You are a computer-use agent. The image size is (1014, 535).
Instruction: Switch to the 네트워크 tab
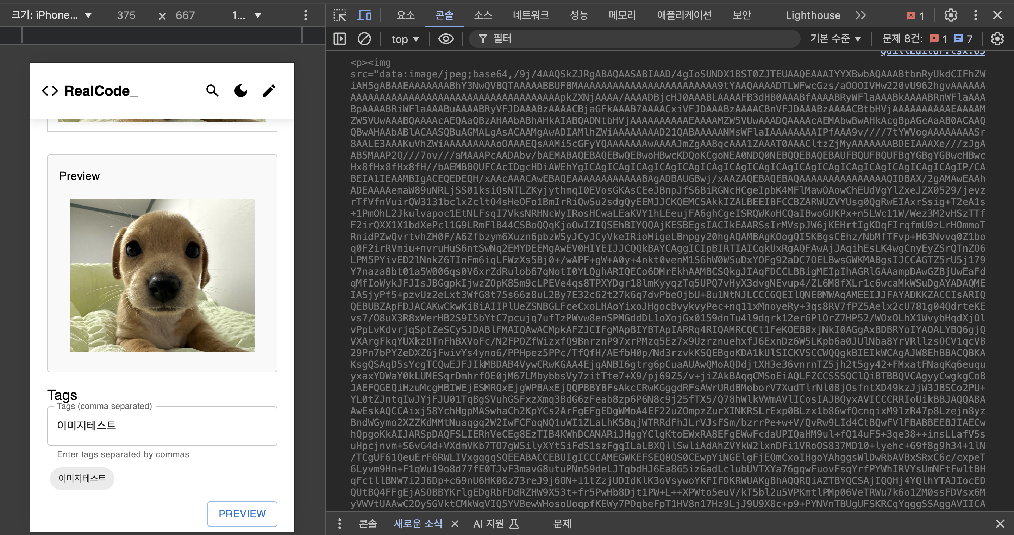(531, 15)
